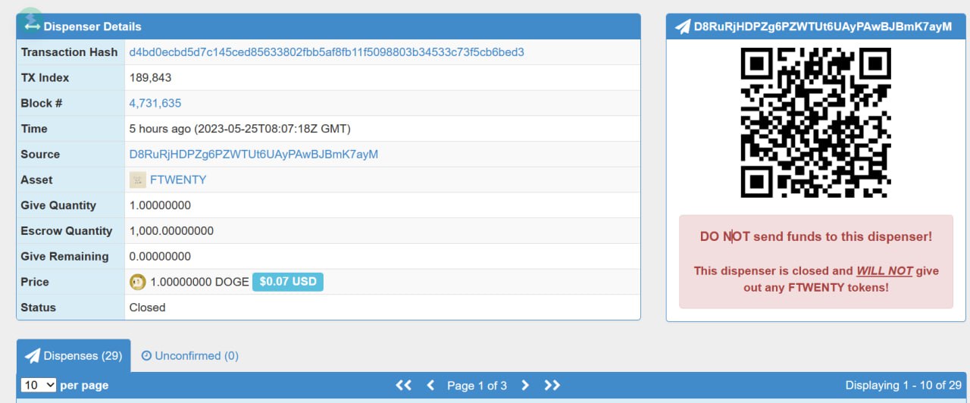The image size is (970, 403).
Task: Click the 'WILL NOT' underlined warning text
Action: click(884, 270)
